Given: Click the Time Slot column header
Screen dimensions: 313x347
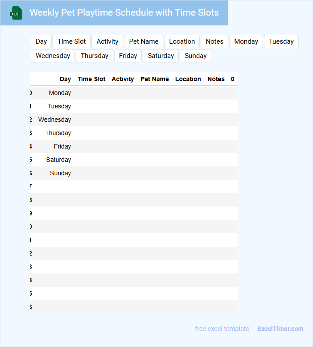Looking at the screenshot, I should (x=91, y=79).
